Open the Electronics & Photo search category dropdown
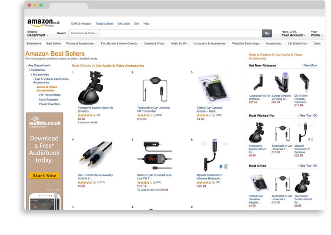This screenshot has height=235, width=331. point(84,33)
